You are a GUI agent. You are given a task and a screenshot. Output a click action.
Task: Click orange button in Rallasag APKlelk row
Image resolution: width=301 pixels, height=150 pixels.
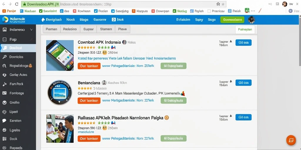(x=89, y=138)
